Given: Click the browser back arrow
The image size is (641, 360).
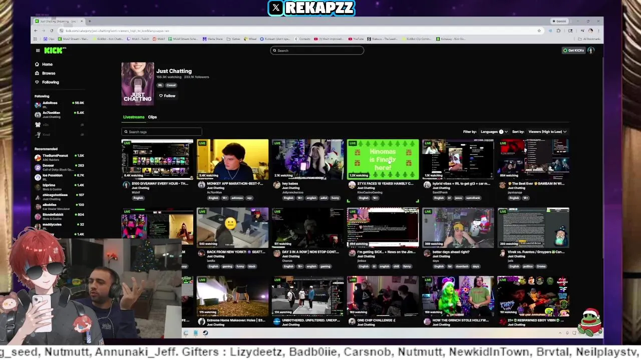Looking at the screenshot, I should point(36,30).
